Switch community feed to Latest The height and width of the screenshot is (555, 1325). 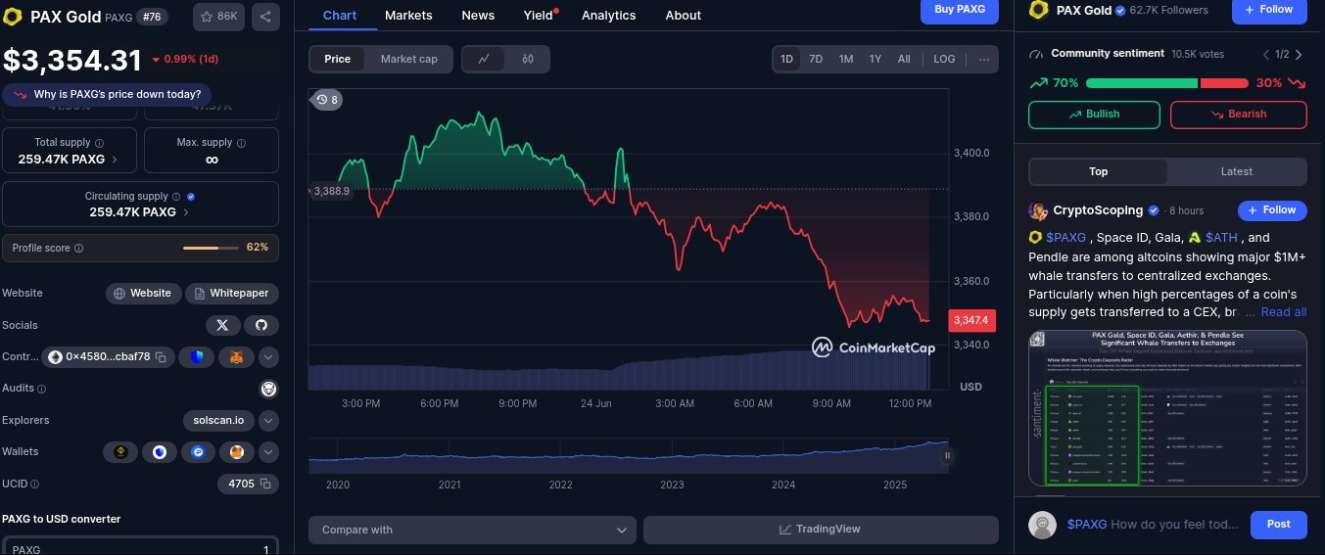point(1237,171)
